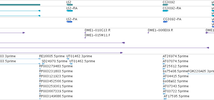Viewport: 214px width, 100px height.
Task: Select the UT01462.5prime EST glyph
Action: pos(71,64)
